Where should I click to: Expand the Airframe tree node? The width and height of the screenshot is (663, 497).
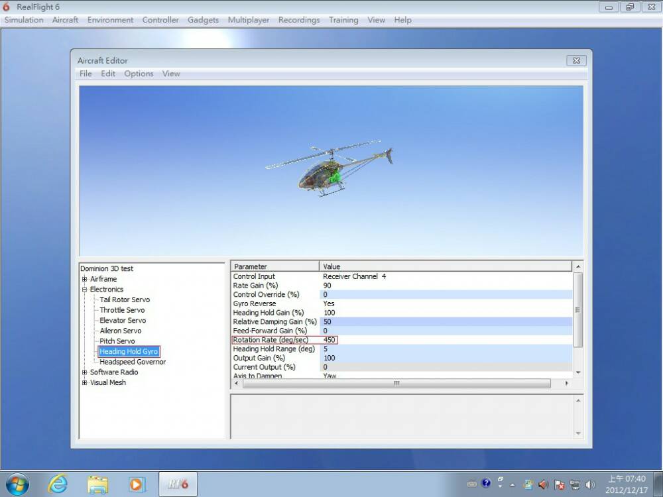coord(85,279)
